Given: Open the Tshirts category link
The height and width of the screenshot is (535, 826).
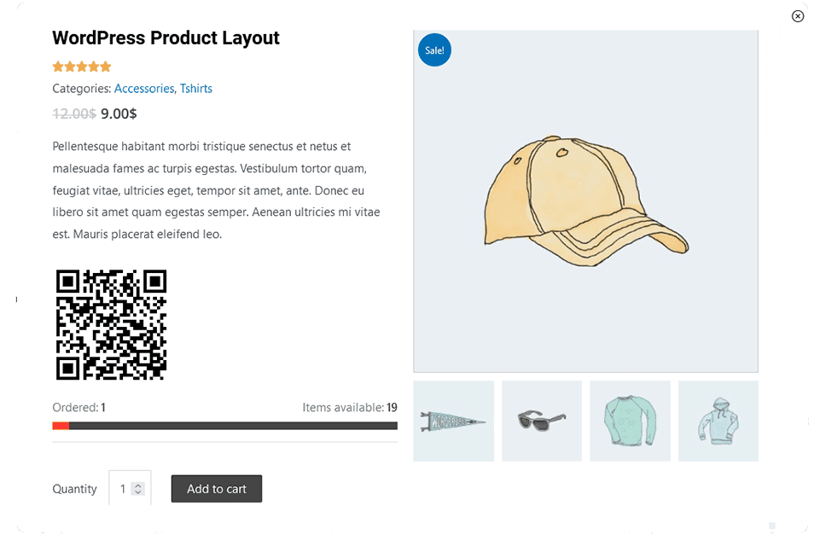Looking at the screenshot, I should pos(196,89).
